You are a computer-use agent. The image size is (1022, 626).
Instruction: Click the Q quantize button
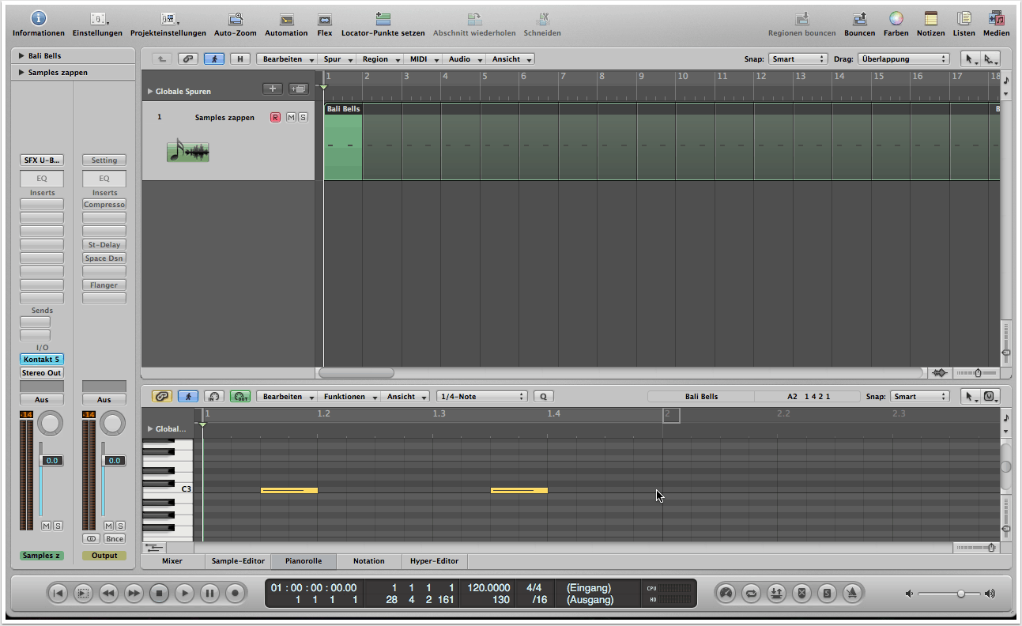[x=543, y=397]
